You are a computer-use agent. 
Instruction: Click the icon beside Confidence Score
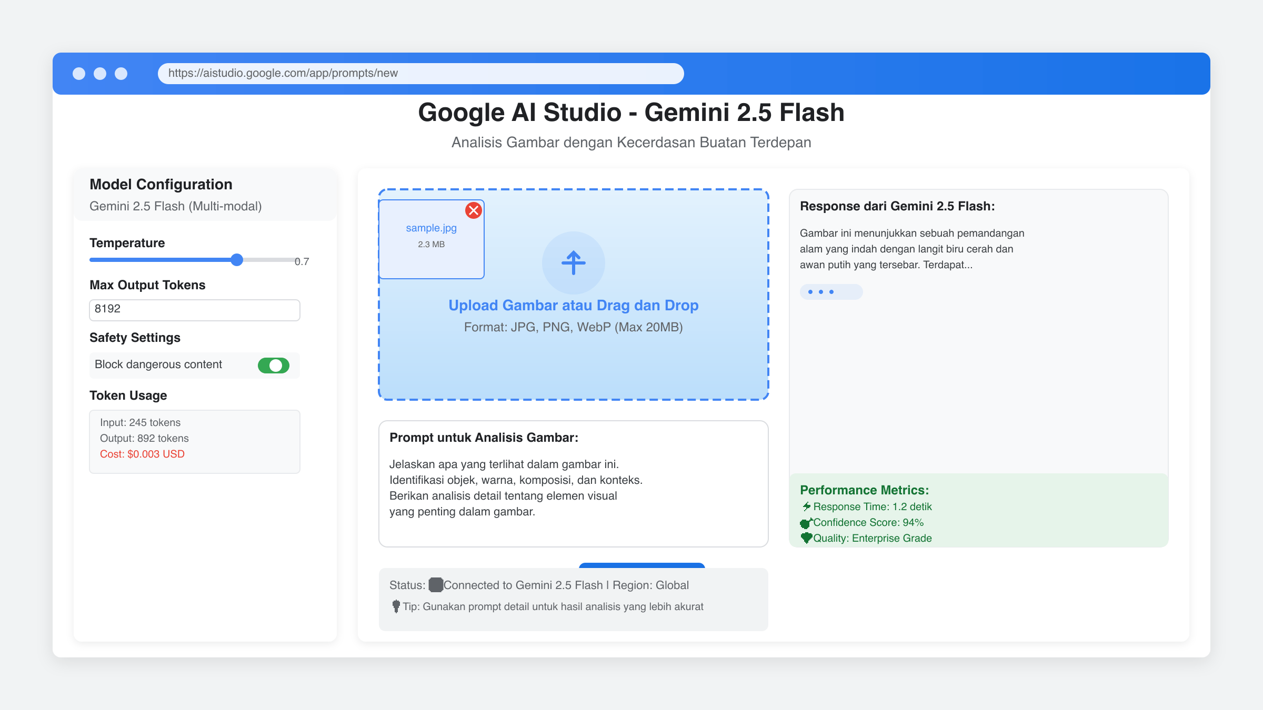tap(806, 523)
